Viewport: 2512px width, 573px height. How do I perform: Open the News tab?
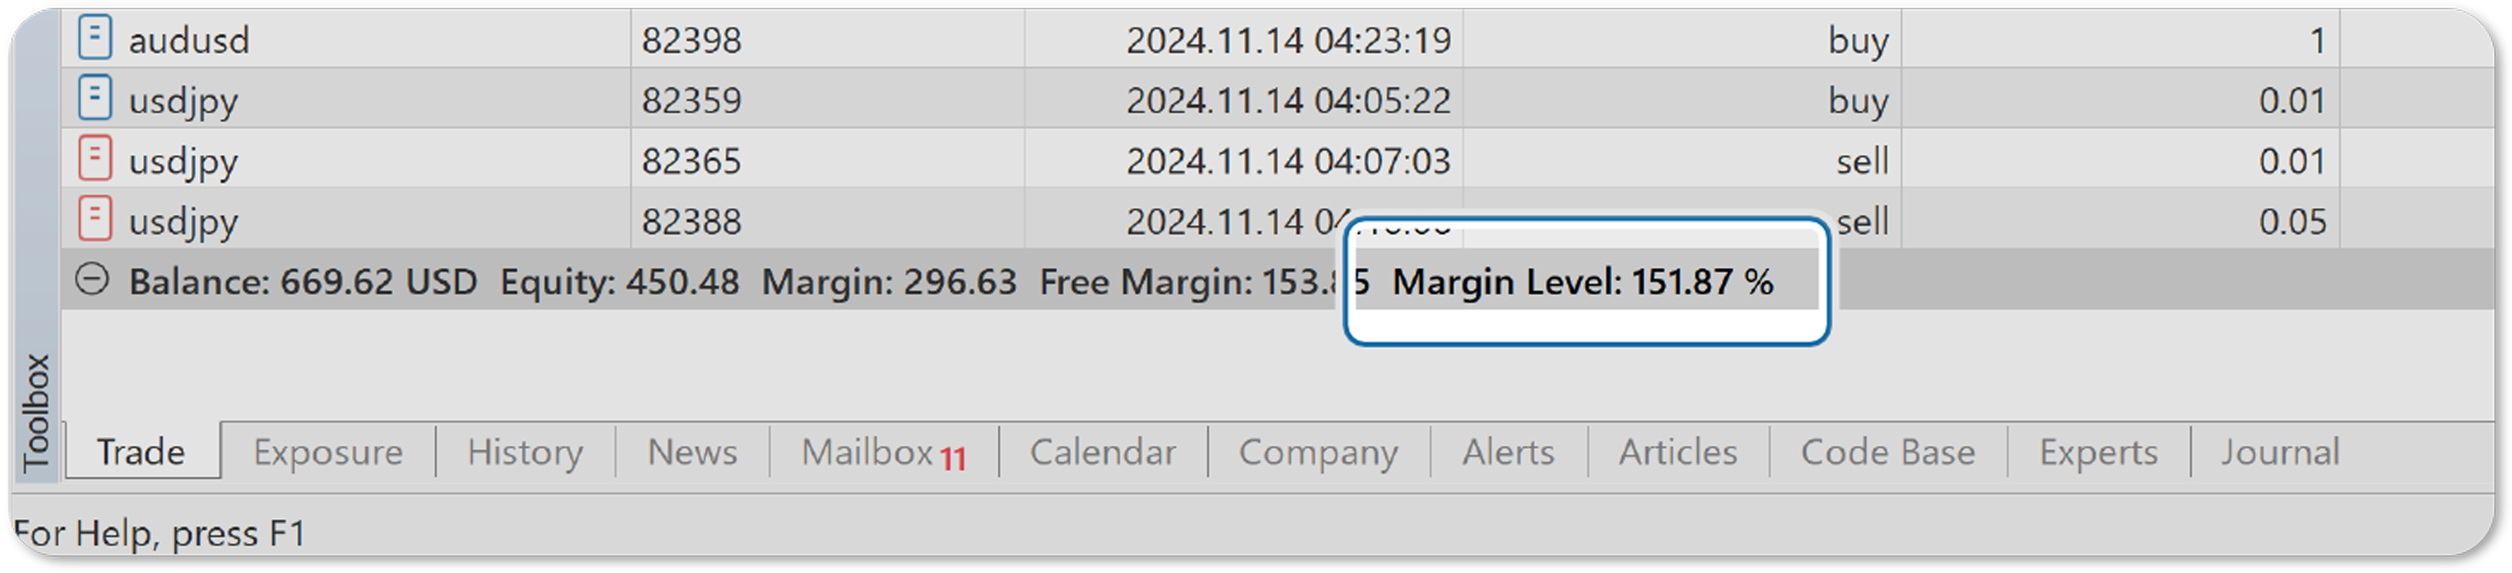click(693, 452)
